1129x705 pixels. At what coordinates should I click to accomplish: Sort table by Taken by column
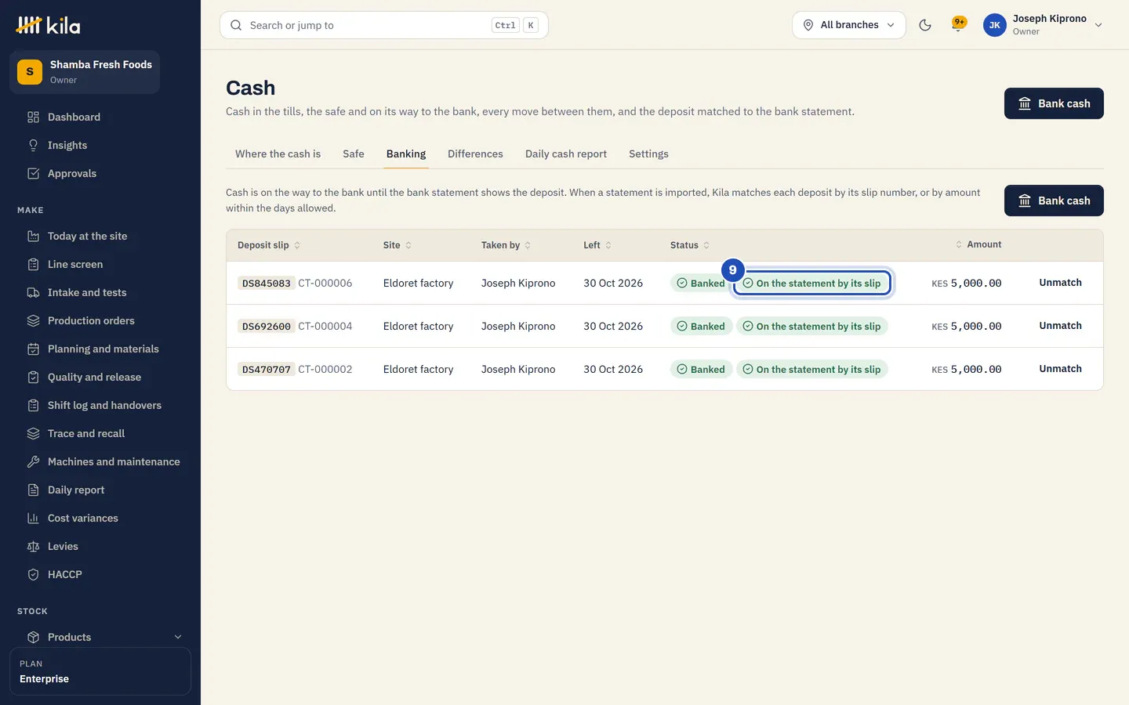pyautogui.click(x=506, y=245)
